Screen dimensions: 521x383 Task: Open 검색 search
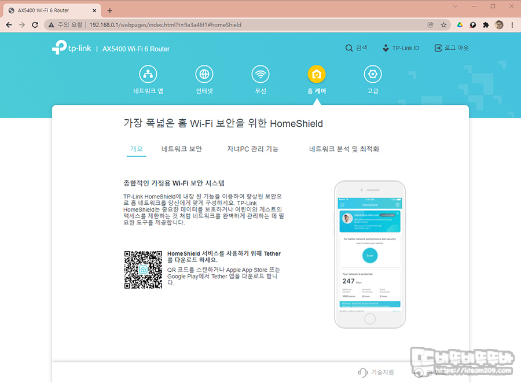click(x=356, y=48)
